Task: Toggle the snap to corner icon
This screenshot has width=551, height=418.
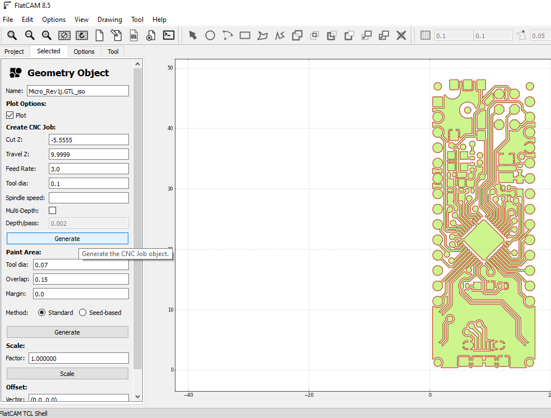Action: pyautogui.click(x=522, y=35)
